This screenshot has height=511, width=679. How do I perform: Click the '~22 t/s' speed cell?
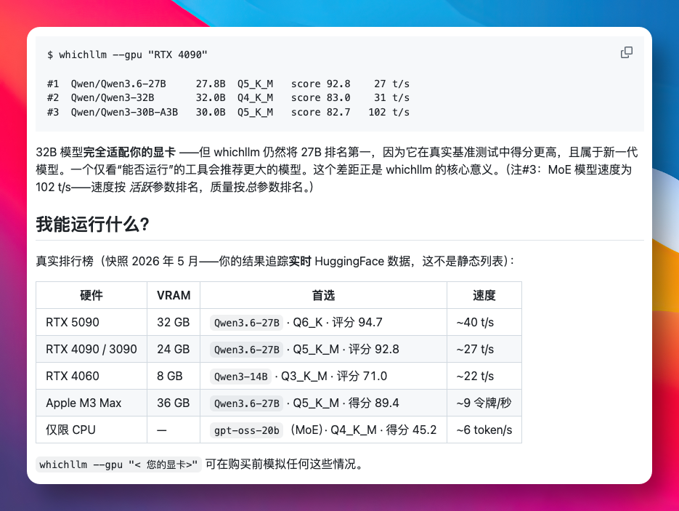click(x=484, y=376)
